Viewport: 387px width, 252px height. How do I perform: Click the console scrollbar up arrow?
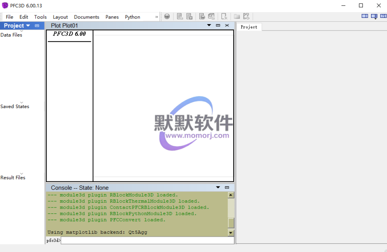(x=231, y=195)
